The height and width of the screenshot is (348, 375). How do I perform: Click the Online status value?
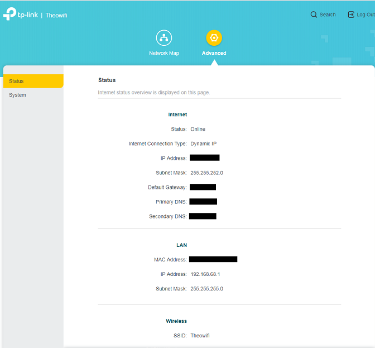pyautogui.click(x=198, y=129)
